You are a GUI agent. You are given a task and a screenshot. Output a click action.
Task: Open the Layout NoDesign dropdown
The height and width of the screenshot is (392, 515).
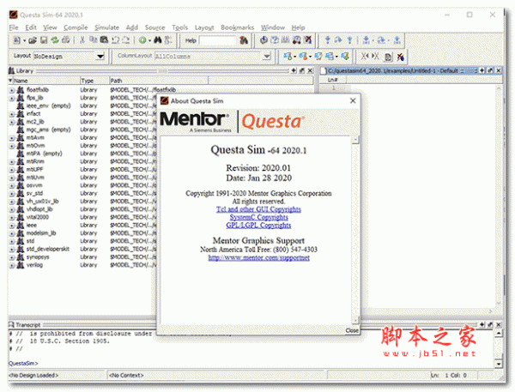pos(100,57)
